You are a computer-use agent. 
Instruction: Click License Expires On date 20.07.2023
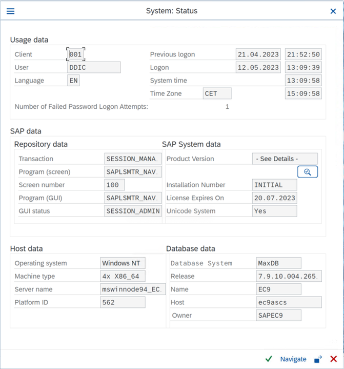pos(274,198)
